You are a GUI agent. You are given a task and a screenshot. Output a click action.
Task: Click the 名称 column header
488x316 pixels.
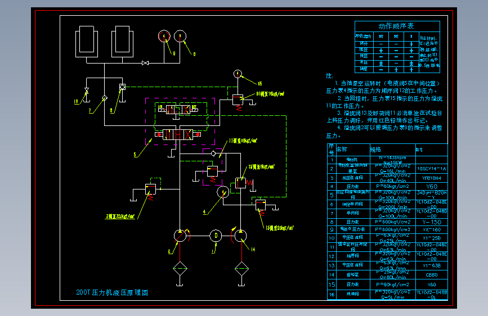click(342, 150)
